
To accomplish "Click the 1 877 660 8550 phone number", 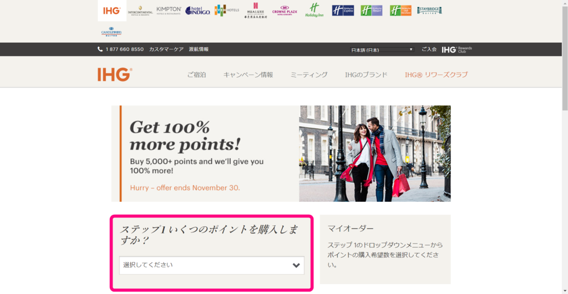I will 125,49.
